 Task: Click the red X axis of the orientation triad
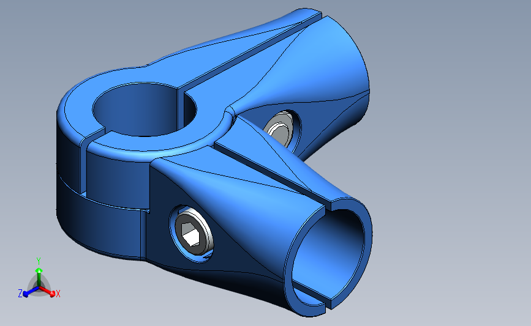(x=47, y=291)
